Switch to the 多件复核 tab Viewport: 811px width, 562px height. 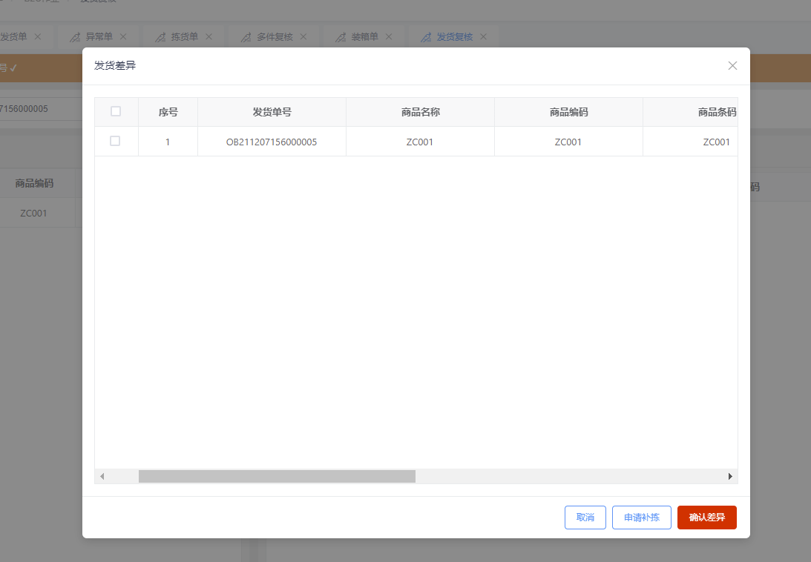275,37
